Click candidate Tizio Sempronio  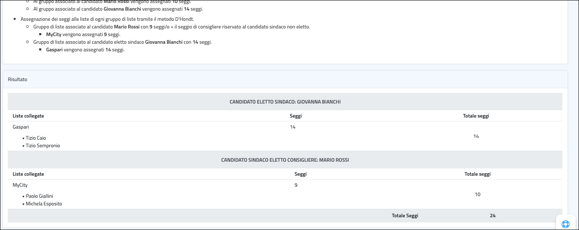[43, 146]
